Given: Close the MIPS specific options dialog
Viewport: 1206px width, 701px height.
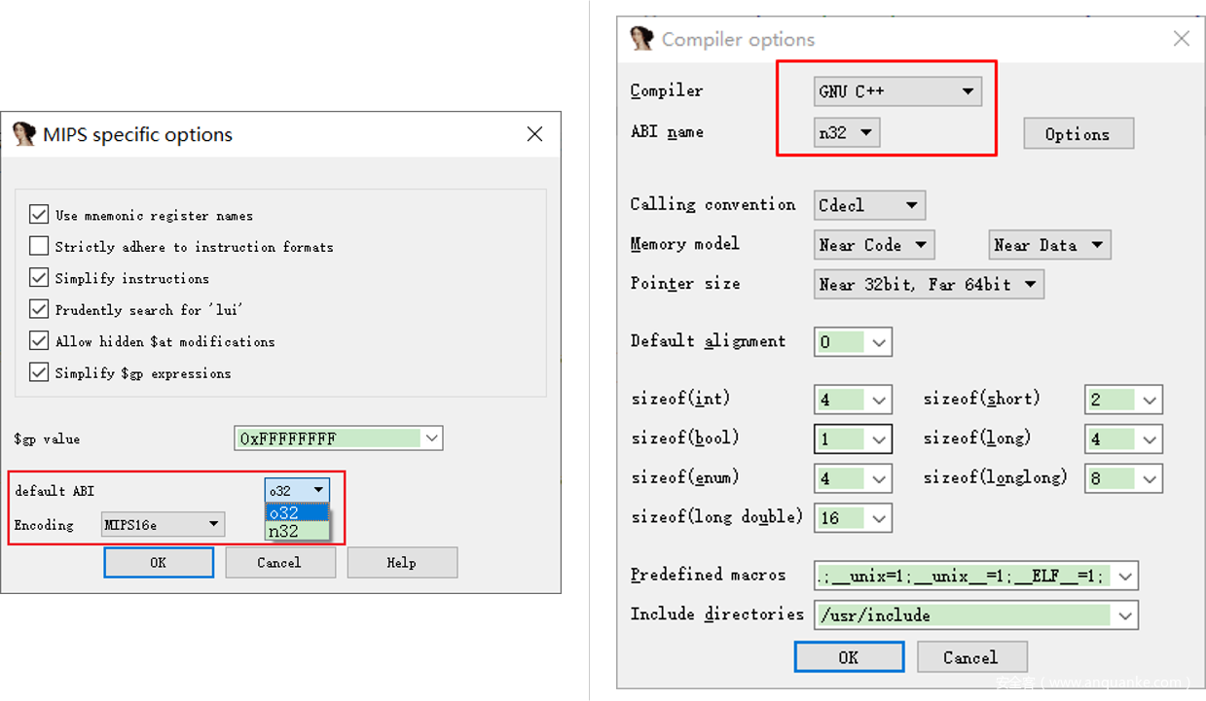Looking at the screenshot, I should tap(534, 134).
